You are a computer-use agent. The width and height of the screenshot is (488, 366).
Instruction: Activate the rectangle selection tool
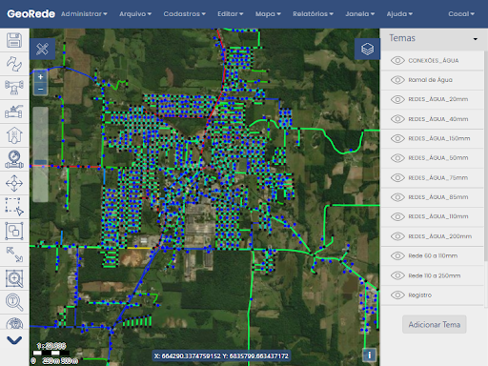coord(14,207)
